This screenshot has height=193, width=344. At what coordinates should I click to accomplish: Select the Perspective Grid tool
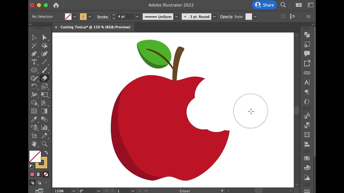(x=44, y=103)
